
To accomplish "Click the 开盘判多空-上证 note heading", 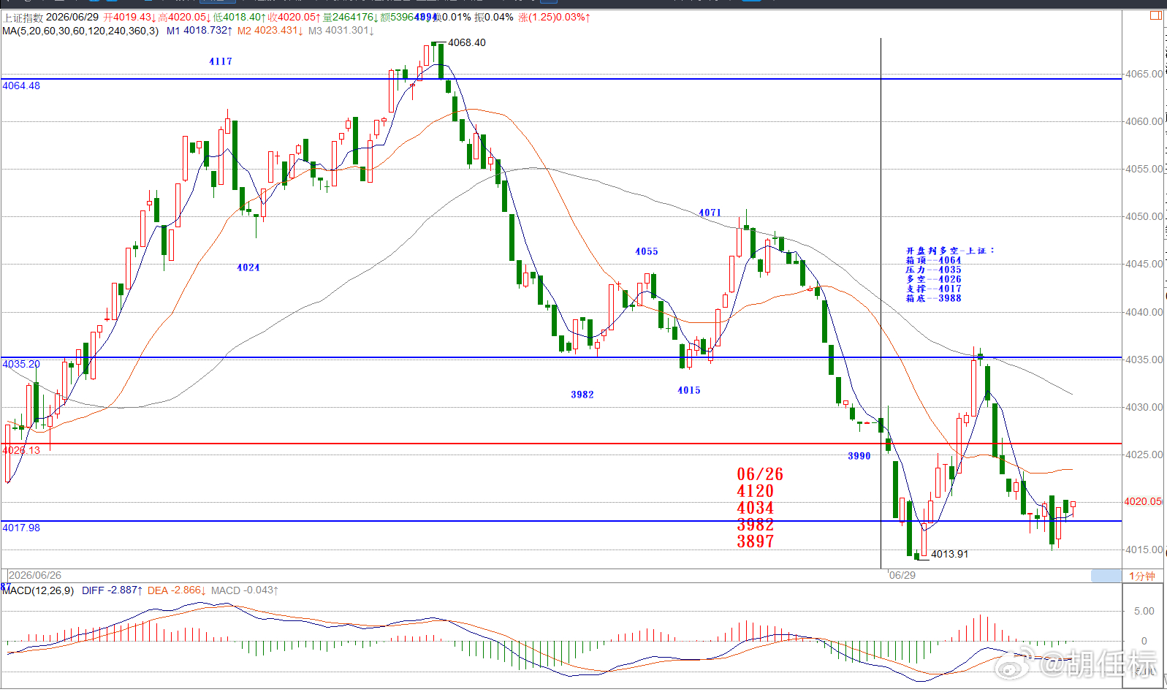I will [951, 251].
